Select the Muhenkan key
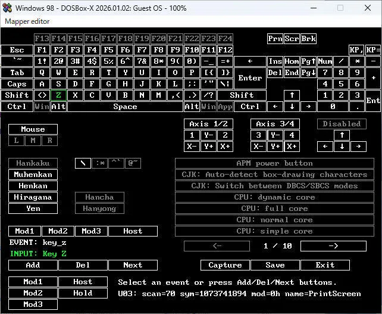382x314 pixels. coord(33,175)
